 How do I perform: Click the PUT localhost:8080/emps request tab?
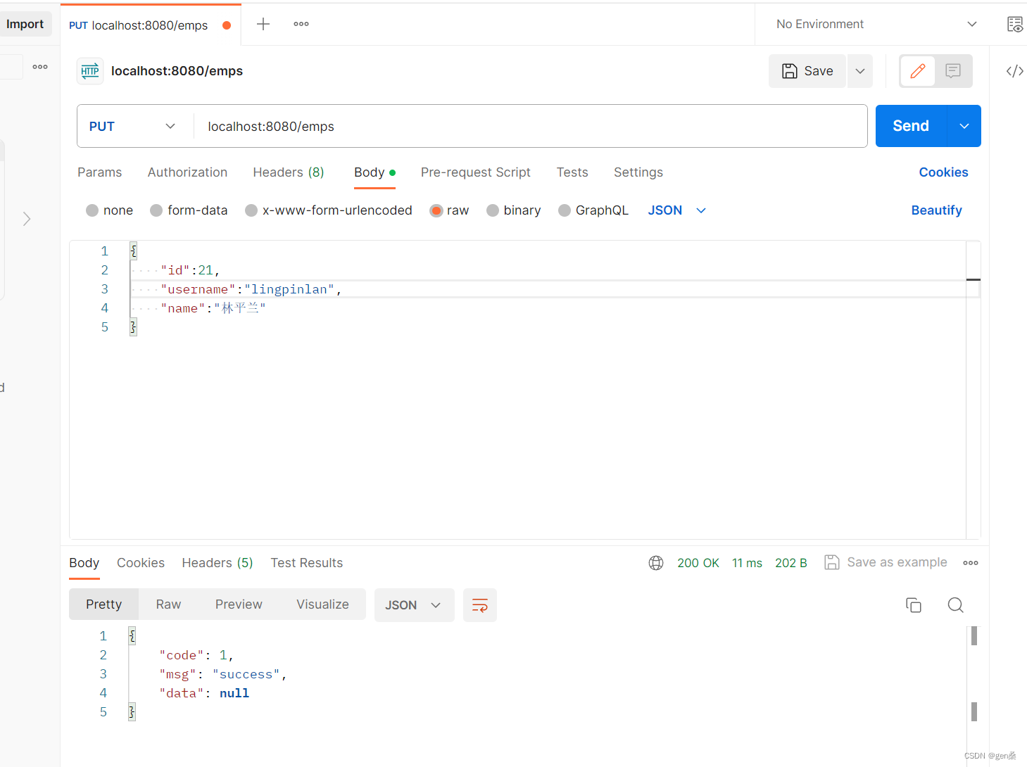click(151, 25)
